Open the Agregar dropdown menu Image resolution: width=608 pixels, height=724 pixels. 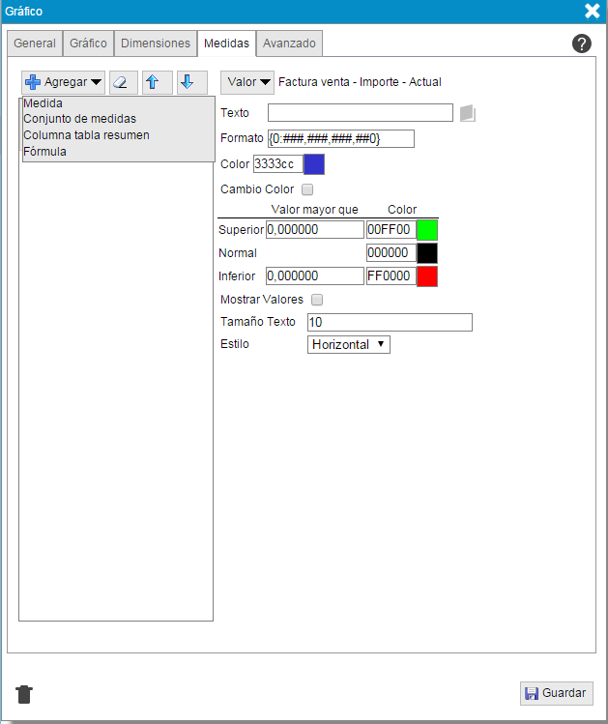click(64, 83)
